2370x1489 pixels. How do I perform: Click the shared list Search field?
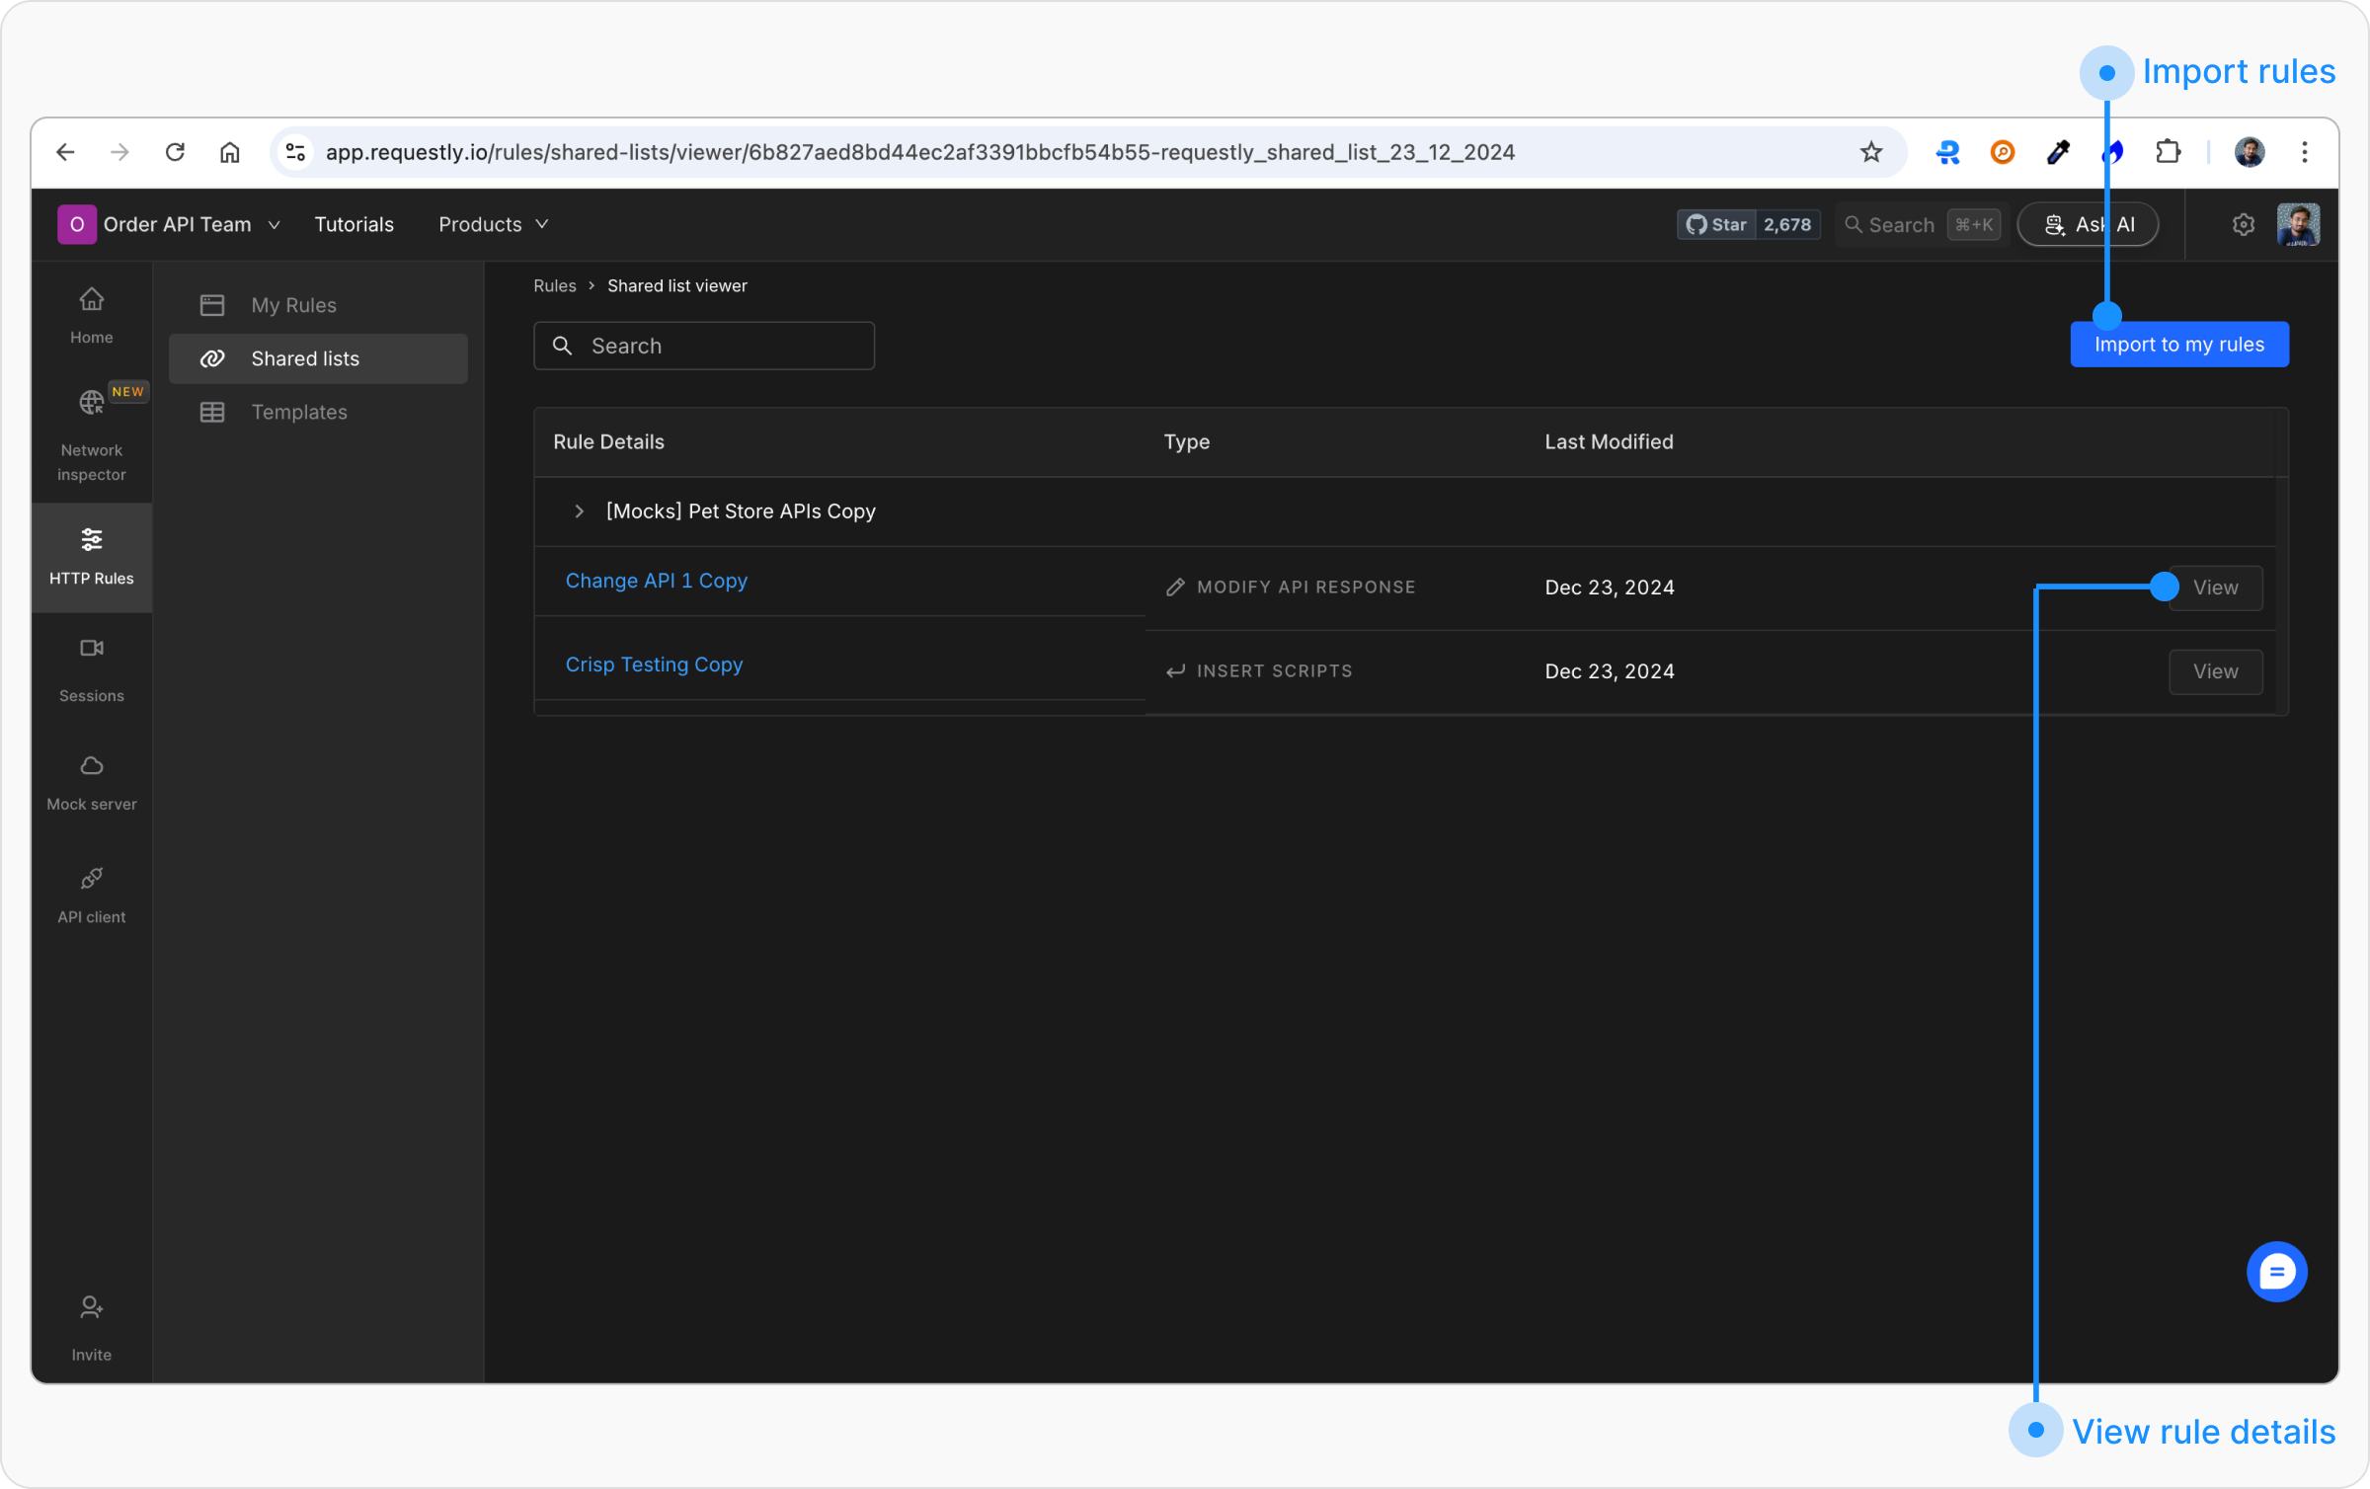point(703,346)
